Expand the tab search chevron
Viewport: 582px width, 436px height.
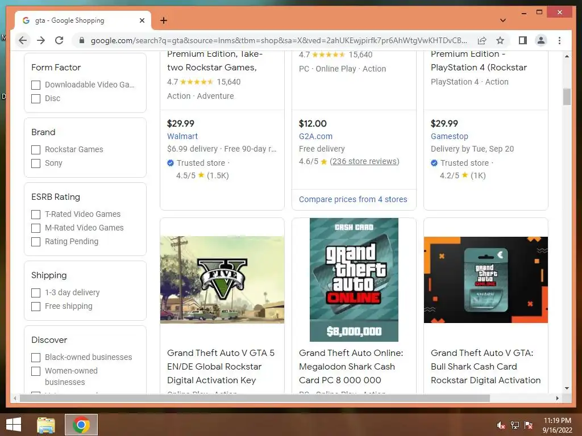point(502,20)
